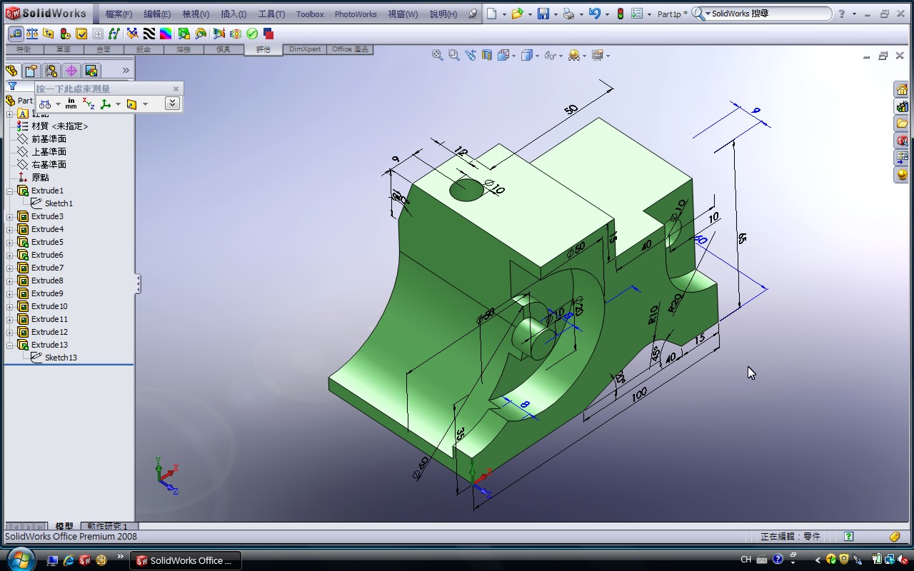Open the Toolbox menu

point(310,14)
